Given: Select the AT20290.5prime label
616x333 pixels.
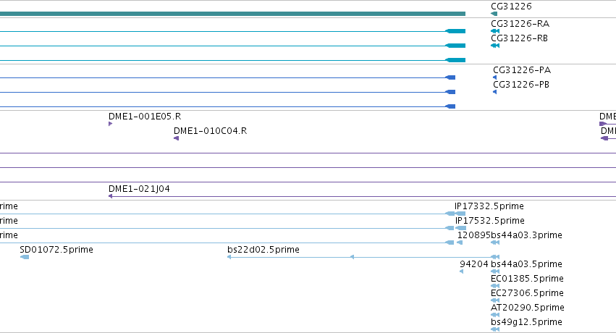Looking at the screenshot, I should pos(528,308).
